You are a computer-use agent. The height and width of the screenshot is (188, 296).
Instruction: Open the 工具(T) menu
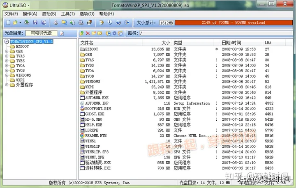point(68,14)
